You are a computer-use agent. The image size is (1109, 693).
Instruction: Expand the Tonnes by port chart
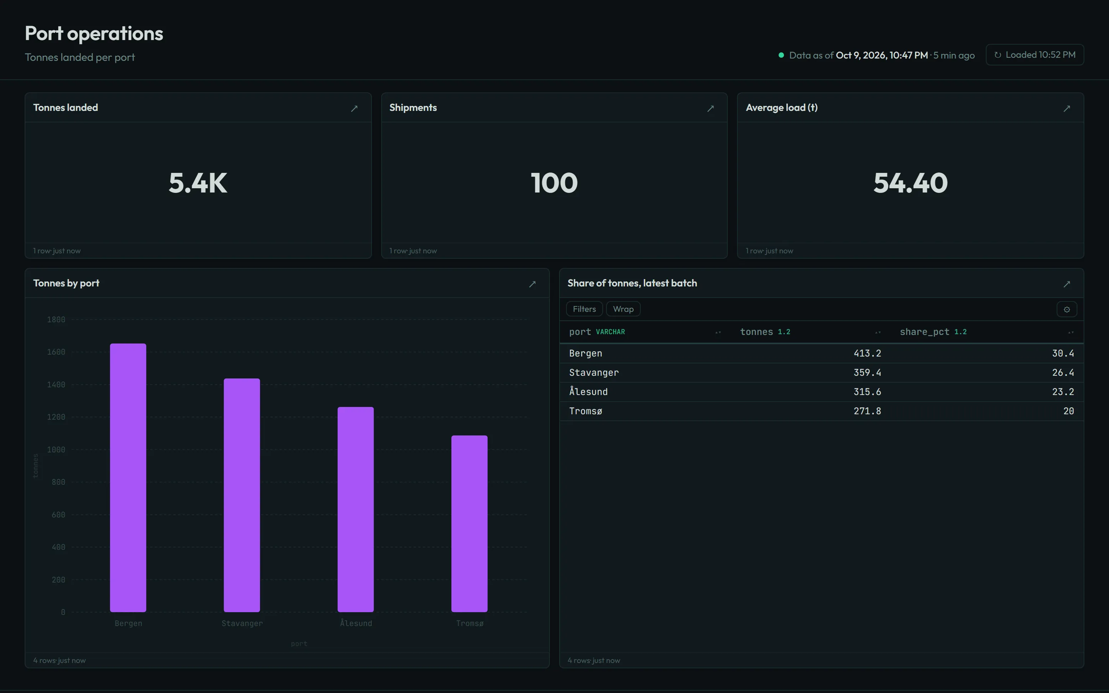point(532,284)
